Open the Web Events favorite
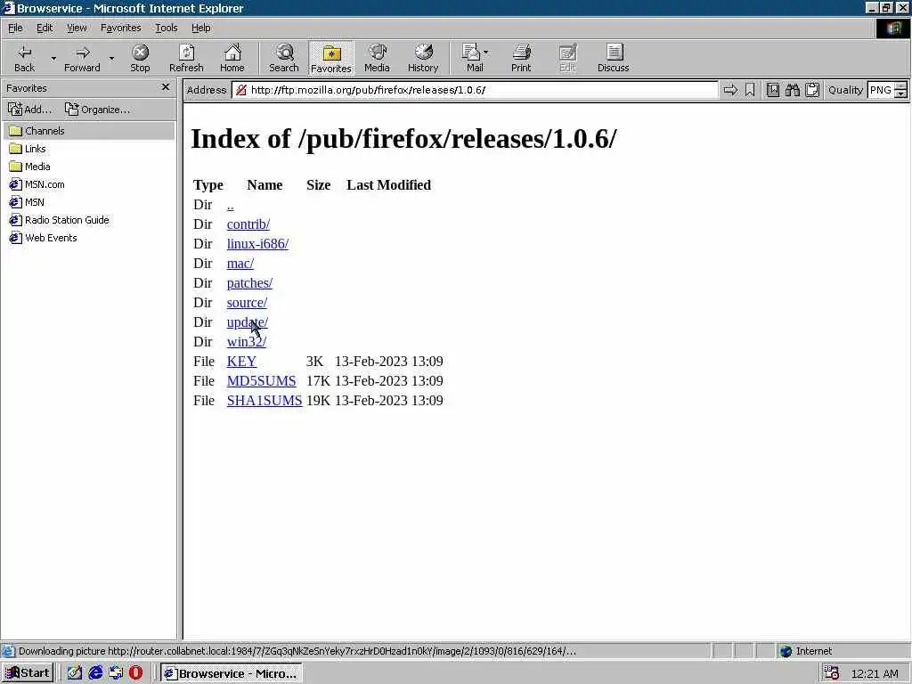 [43, 238]
